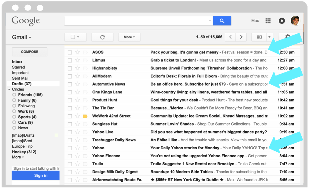The height and width of the screenshot is (189, 309).
Task: Click the split pane mode icon
Action: [259, 37]
